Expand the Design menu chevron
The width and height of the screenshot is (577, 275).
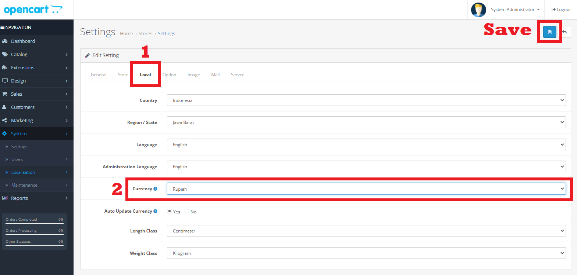[x=67, y=81]
